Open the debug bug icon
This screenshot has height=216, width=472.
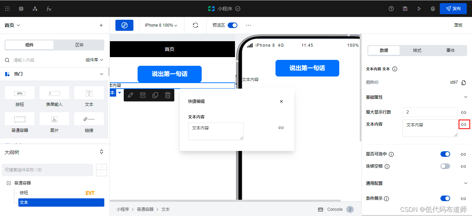pyautogui.click(x=433, y=9)
